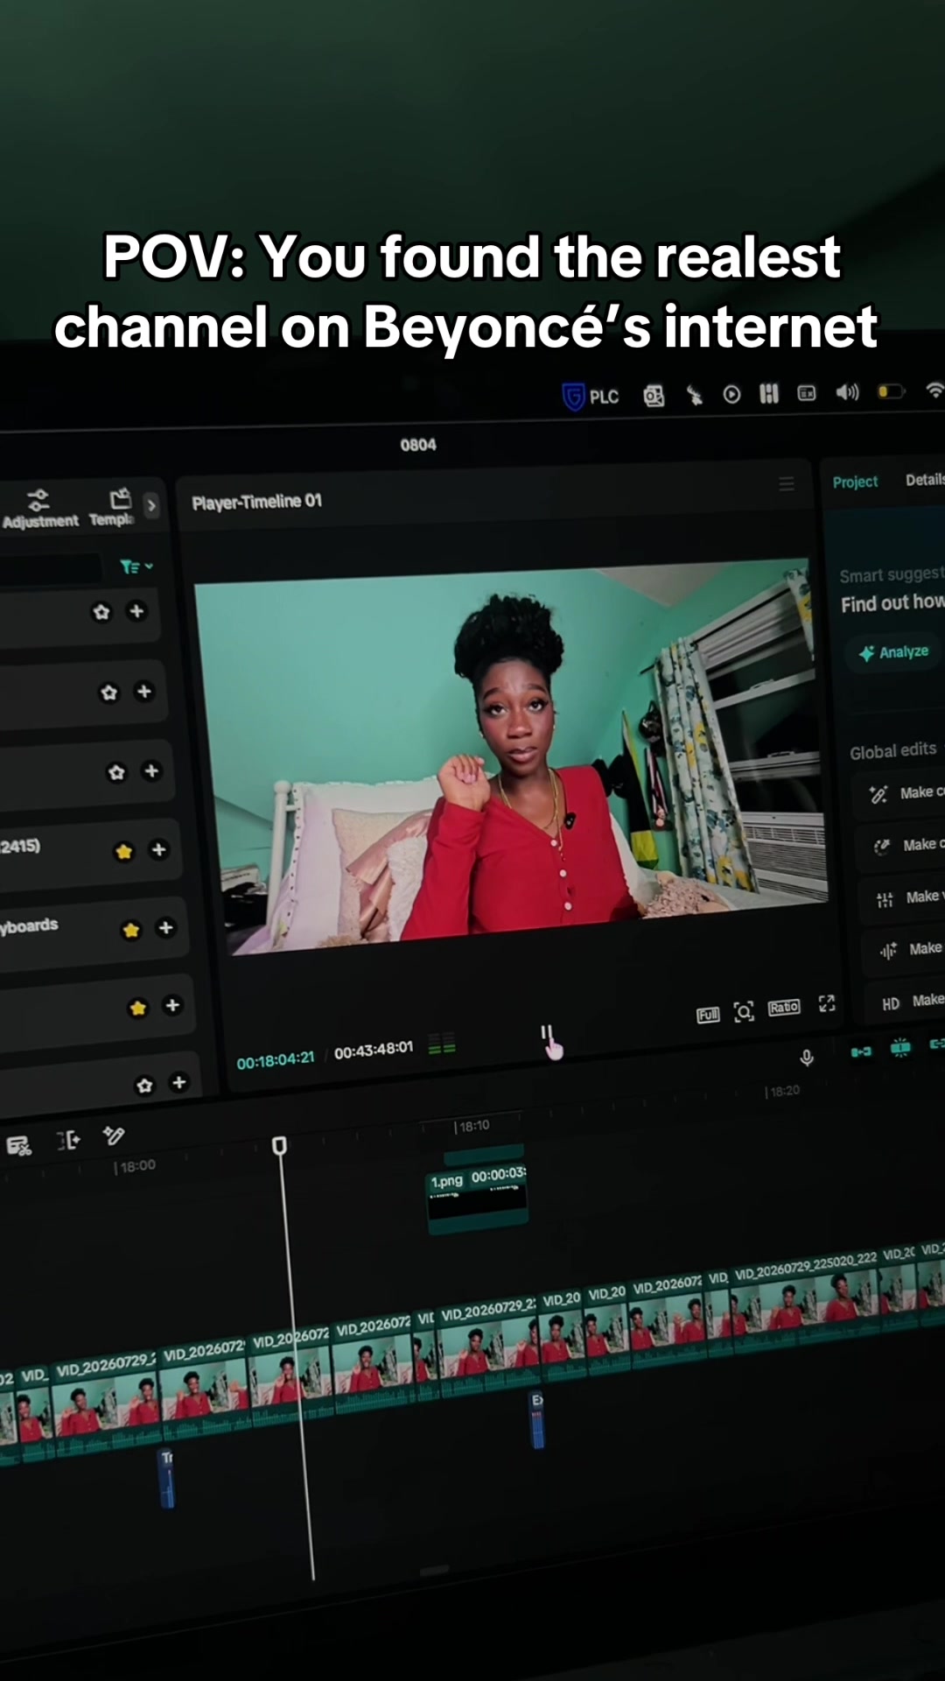945x1681 pixels.
Task: Toggle the teal linkage icon at the right edge
Action: [937, 1044]
